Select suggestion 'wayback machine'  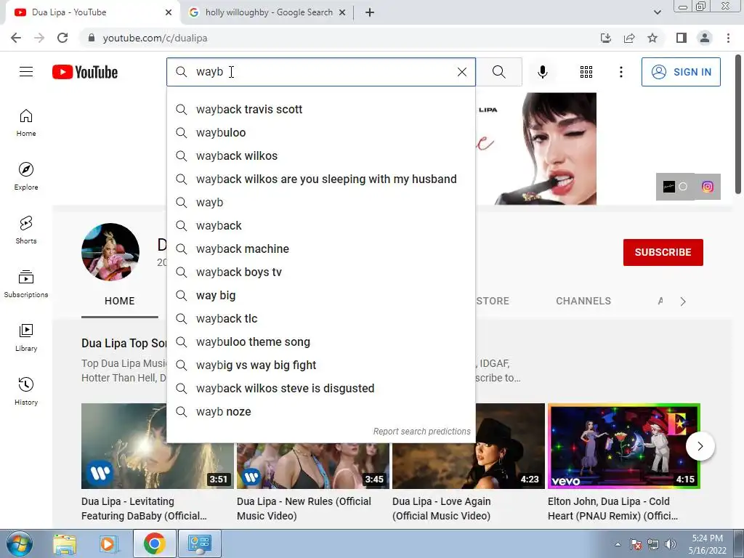click(x=320, y=248)
